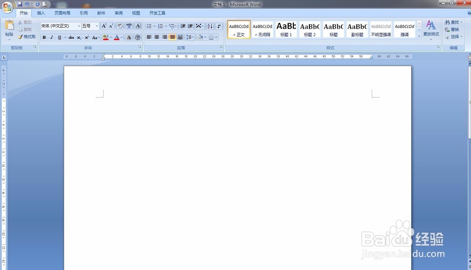Apply the 标题 1 style
471x270 pixels.
coord(286,30)
